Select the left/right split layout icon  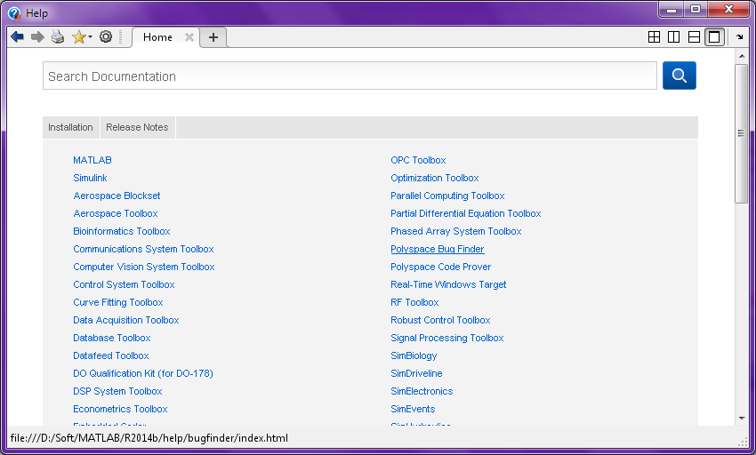pos(673,37)
